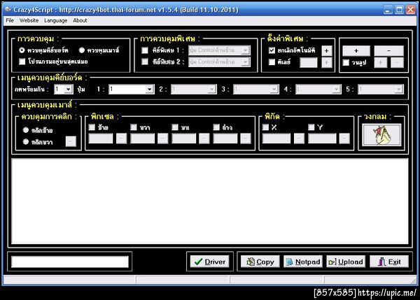Click inside the large white script text area
420x300 pixels.
point(210,201)
